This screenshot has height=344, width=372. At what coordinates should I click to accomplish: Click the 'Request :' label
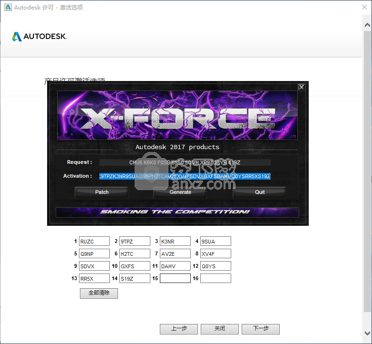click(x=79, y=162)
